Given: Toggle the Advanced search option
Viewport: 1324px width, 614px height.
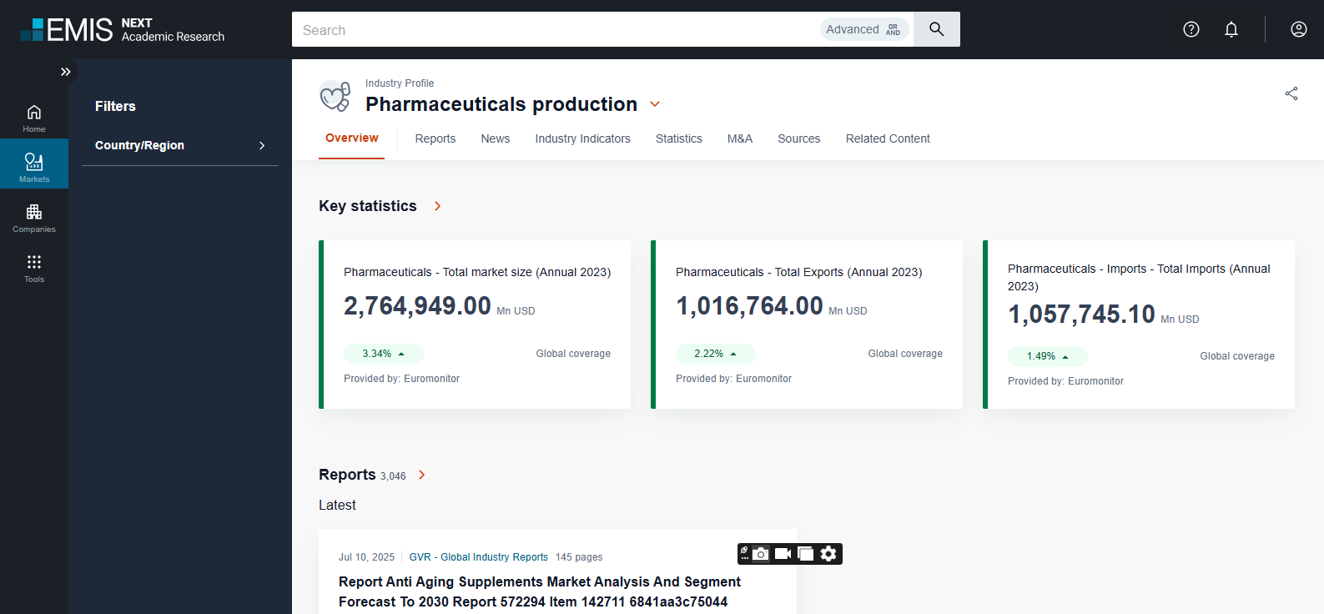Looking at the screenshot, I should pos(863,29).
